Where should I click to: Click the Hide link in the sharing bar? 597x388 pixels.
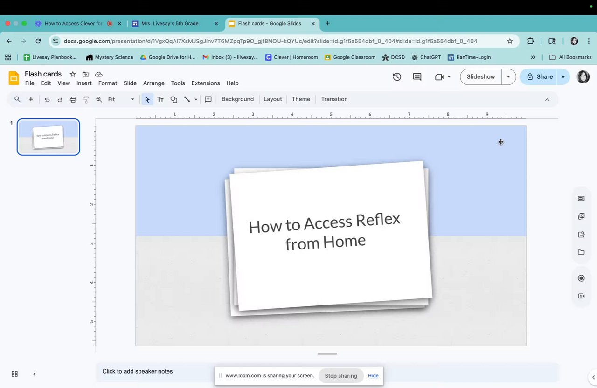click(x=373, y=376)
